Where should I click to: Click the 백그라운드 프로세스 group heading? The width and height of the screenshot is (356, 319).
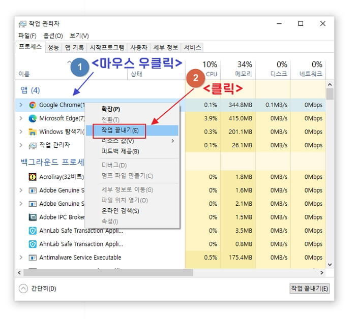[52, 162]
